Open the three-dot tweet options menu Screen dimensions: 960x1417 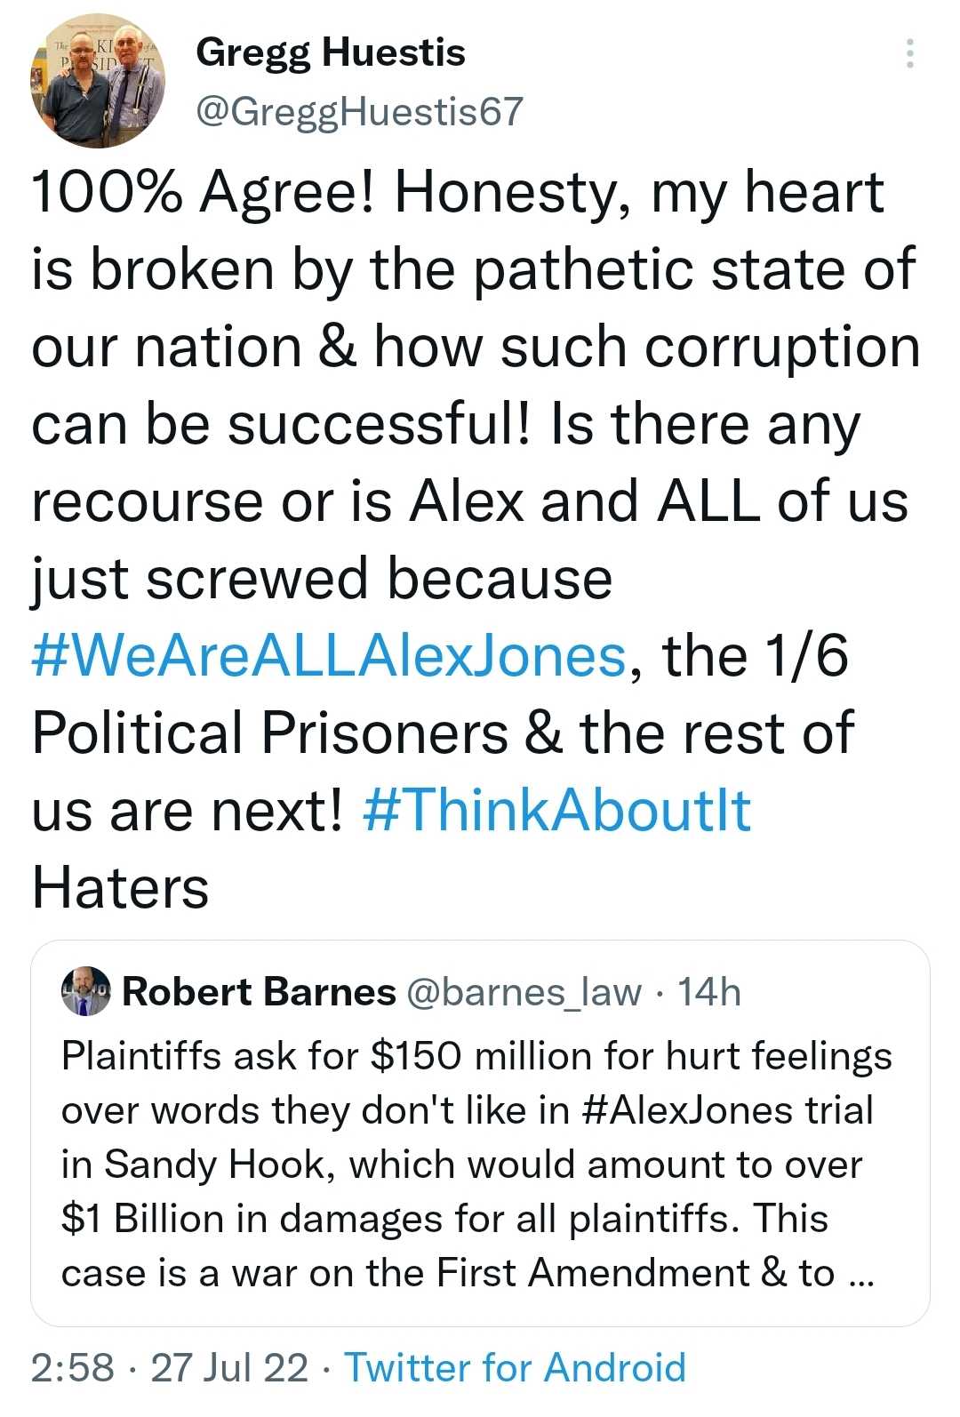point(909,54)
